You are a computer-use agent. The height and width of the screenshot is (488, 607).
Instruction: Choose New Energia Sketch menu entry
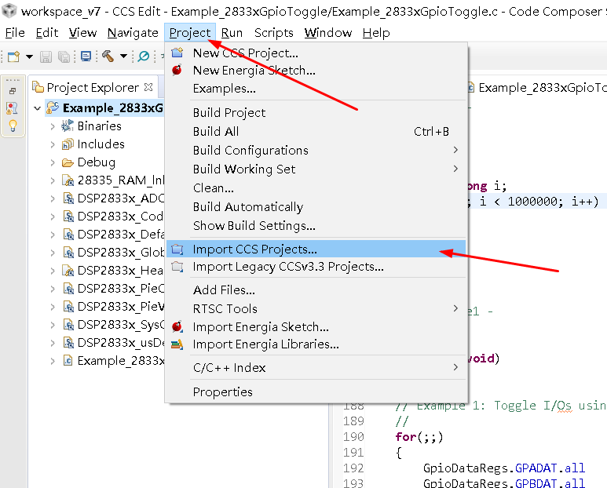[x=316, y=71]
